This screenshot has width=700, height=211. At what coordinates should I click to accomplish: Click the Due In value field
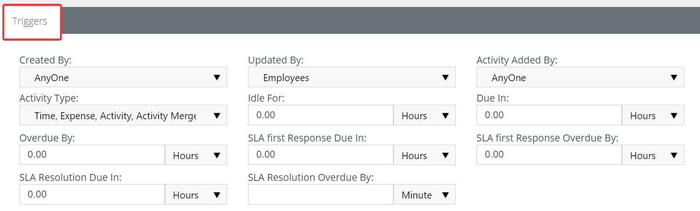549,115
